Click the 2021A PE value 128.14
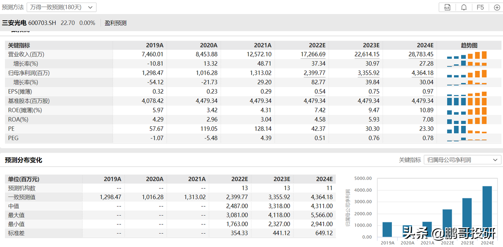This screenshot has width=503, height=247. (263, 128)
